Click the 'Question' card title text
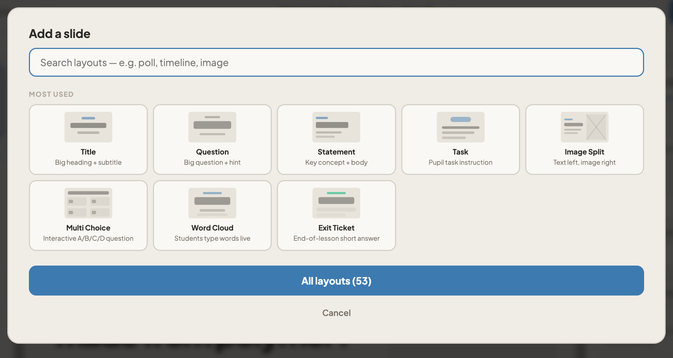 pos(212,152)
